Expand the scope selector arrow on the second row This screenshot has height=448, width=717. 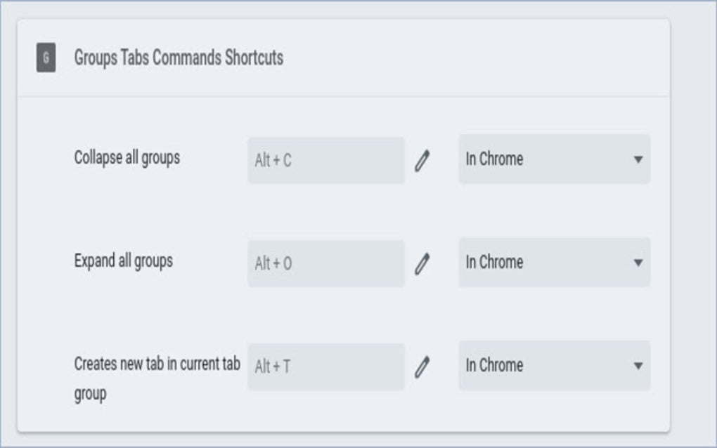click(637, 263)
